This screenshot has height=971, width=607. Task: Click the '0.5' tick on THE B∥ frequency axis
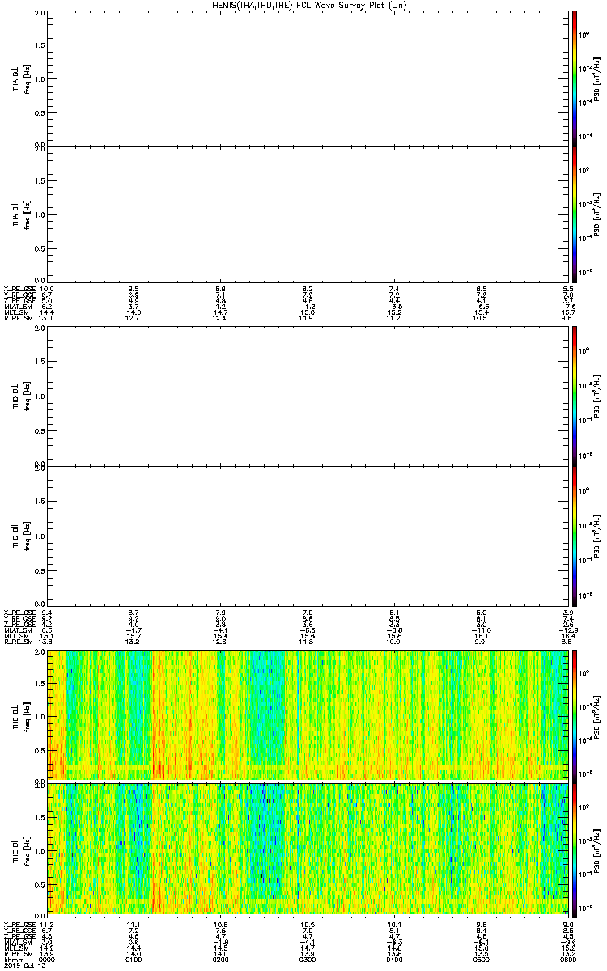(x=40, y=884)
